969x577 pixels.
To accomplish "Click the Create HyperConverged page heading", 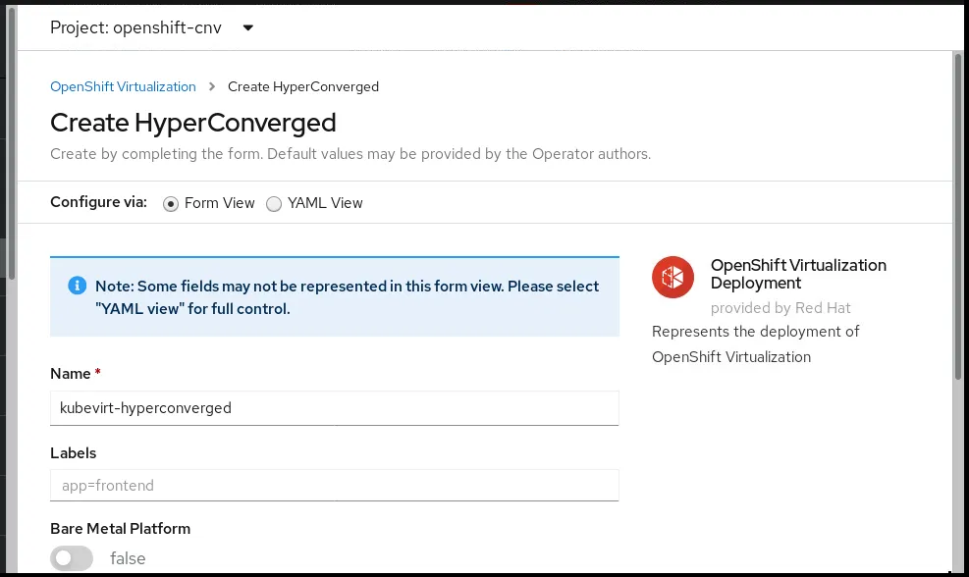I will coord(193,123).
